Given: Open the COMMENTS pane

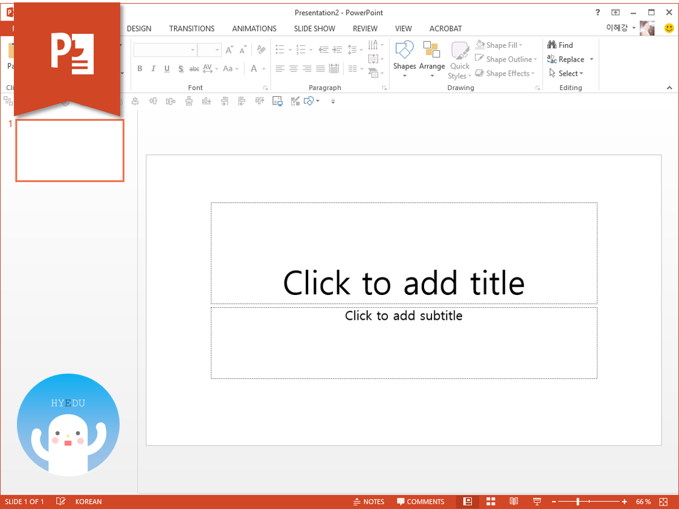Looking at the screenshot, I should tap(421, 501).
